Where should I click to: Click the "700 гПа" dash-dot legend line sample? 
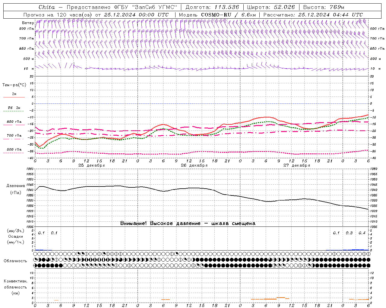tap(14, 139)
